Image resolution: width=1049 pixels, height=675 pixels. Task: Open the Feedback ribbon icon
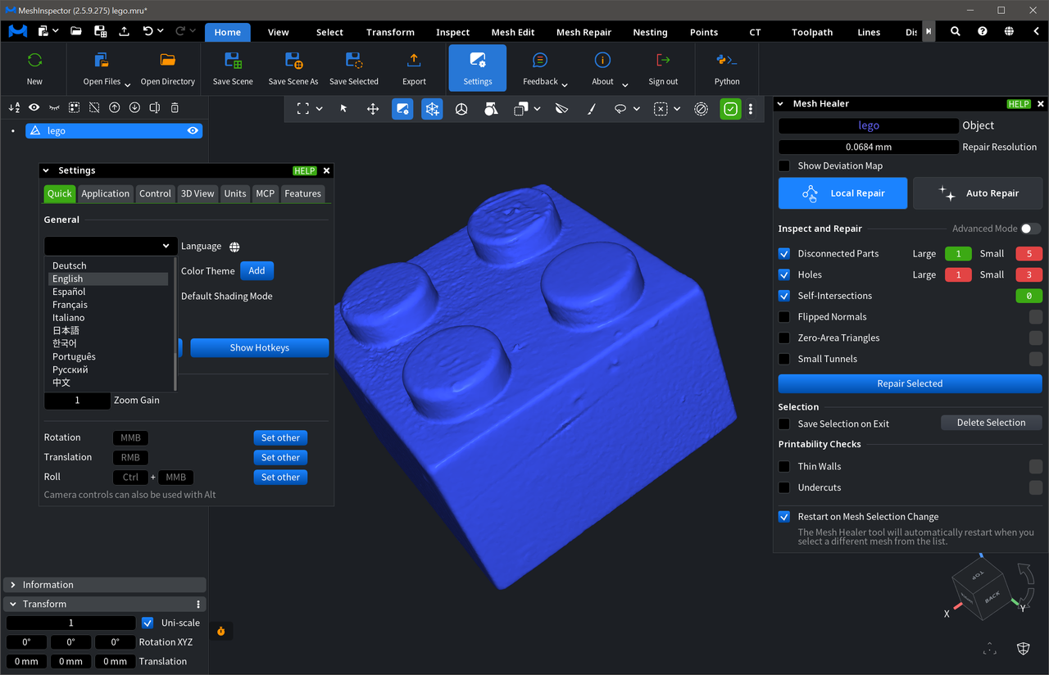coord(540,61)
